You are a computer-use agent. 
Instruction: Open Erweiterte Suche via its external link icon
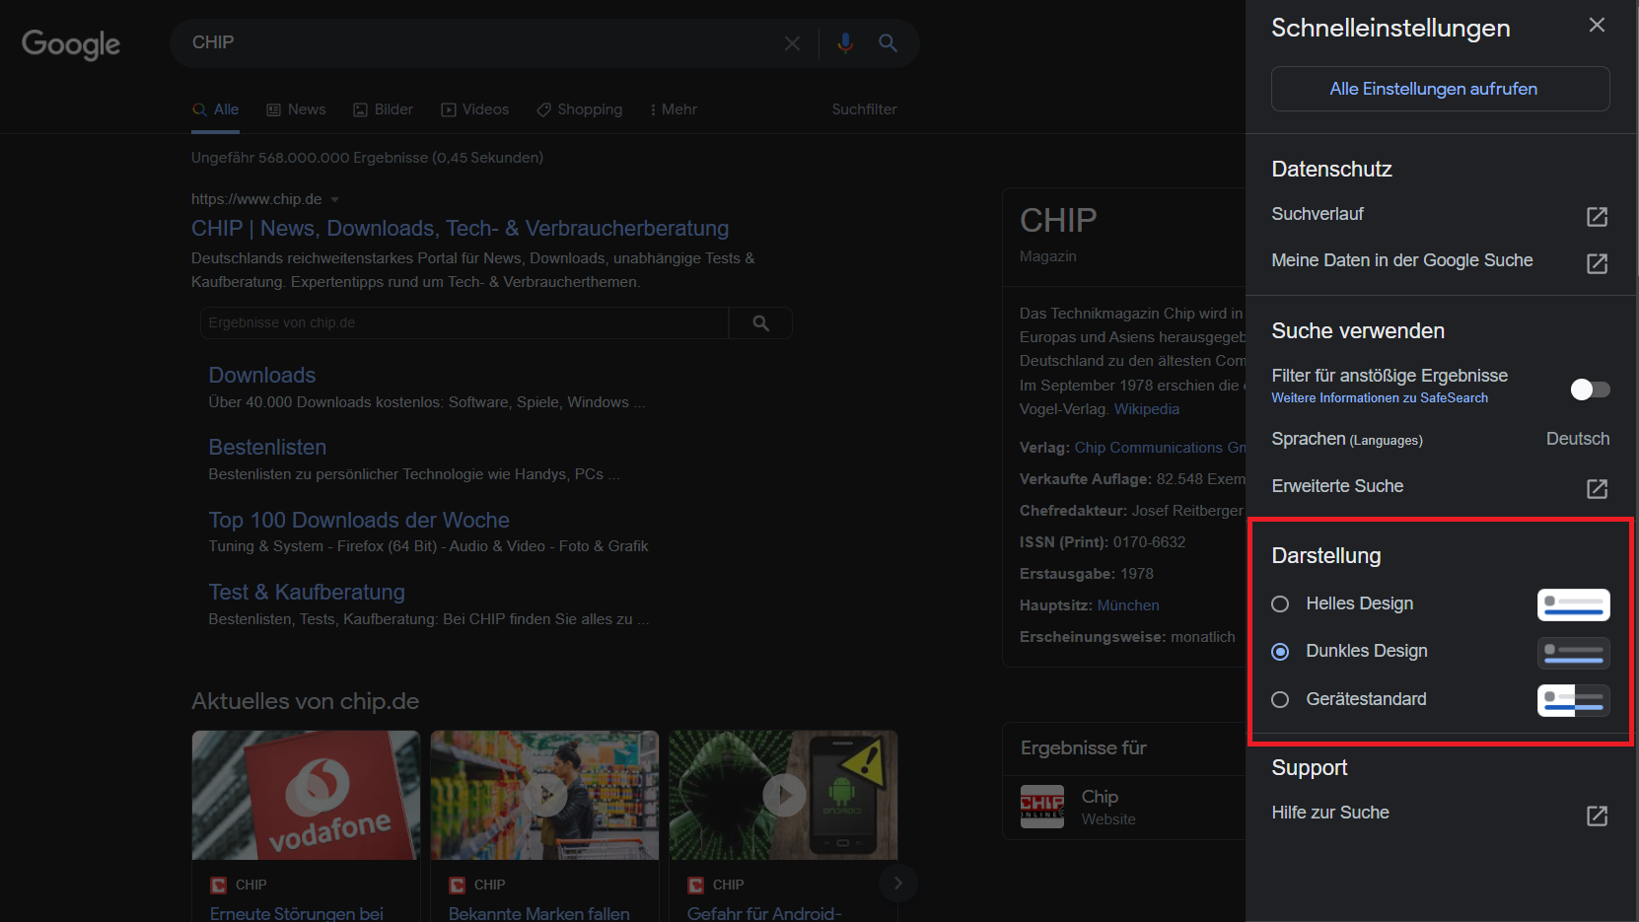[x=1595, y=487]
